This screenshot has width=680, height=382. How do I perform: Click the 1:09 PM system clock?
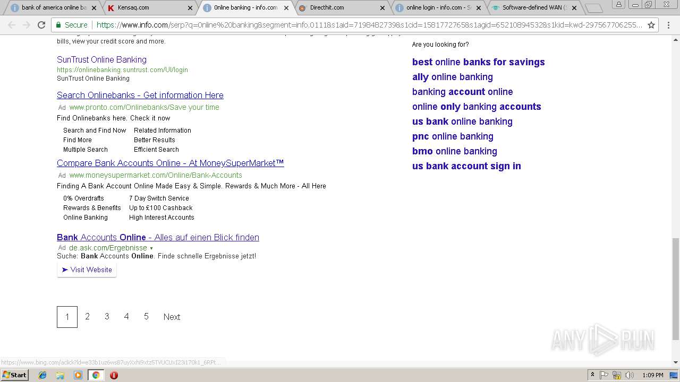(x=652, y=375)
